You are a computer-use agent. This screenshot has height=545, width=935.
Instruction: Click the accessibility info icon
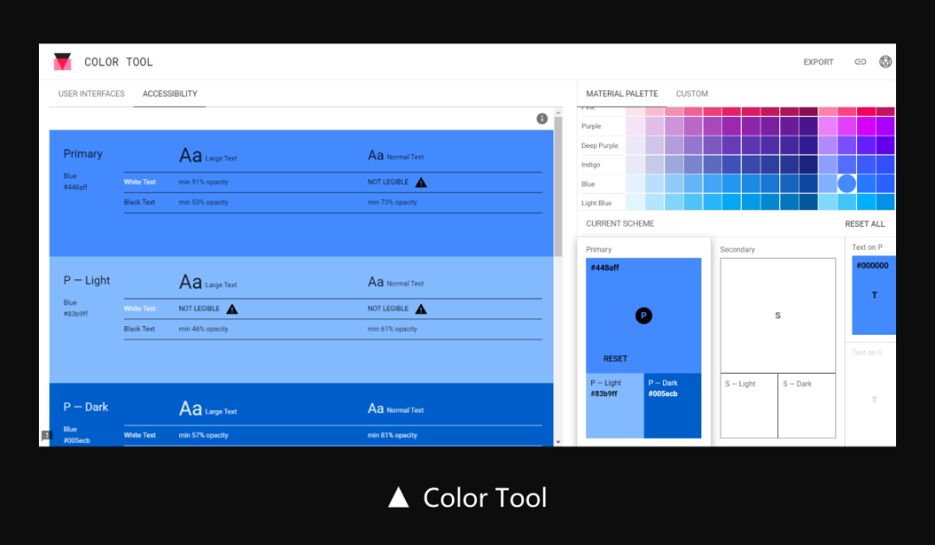coord(541,119)
